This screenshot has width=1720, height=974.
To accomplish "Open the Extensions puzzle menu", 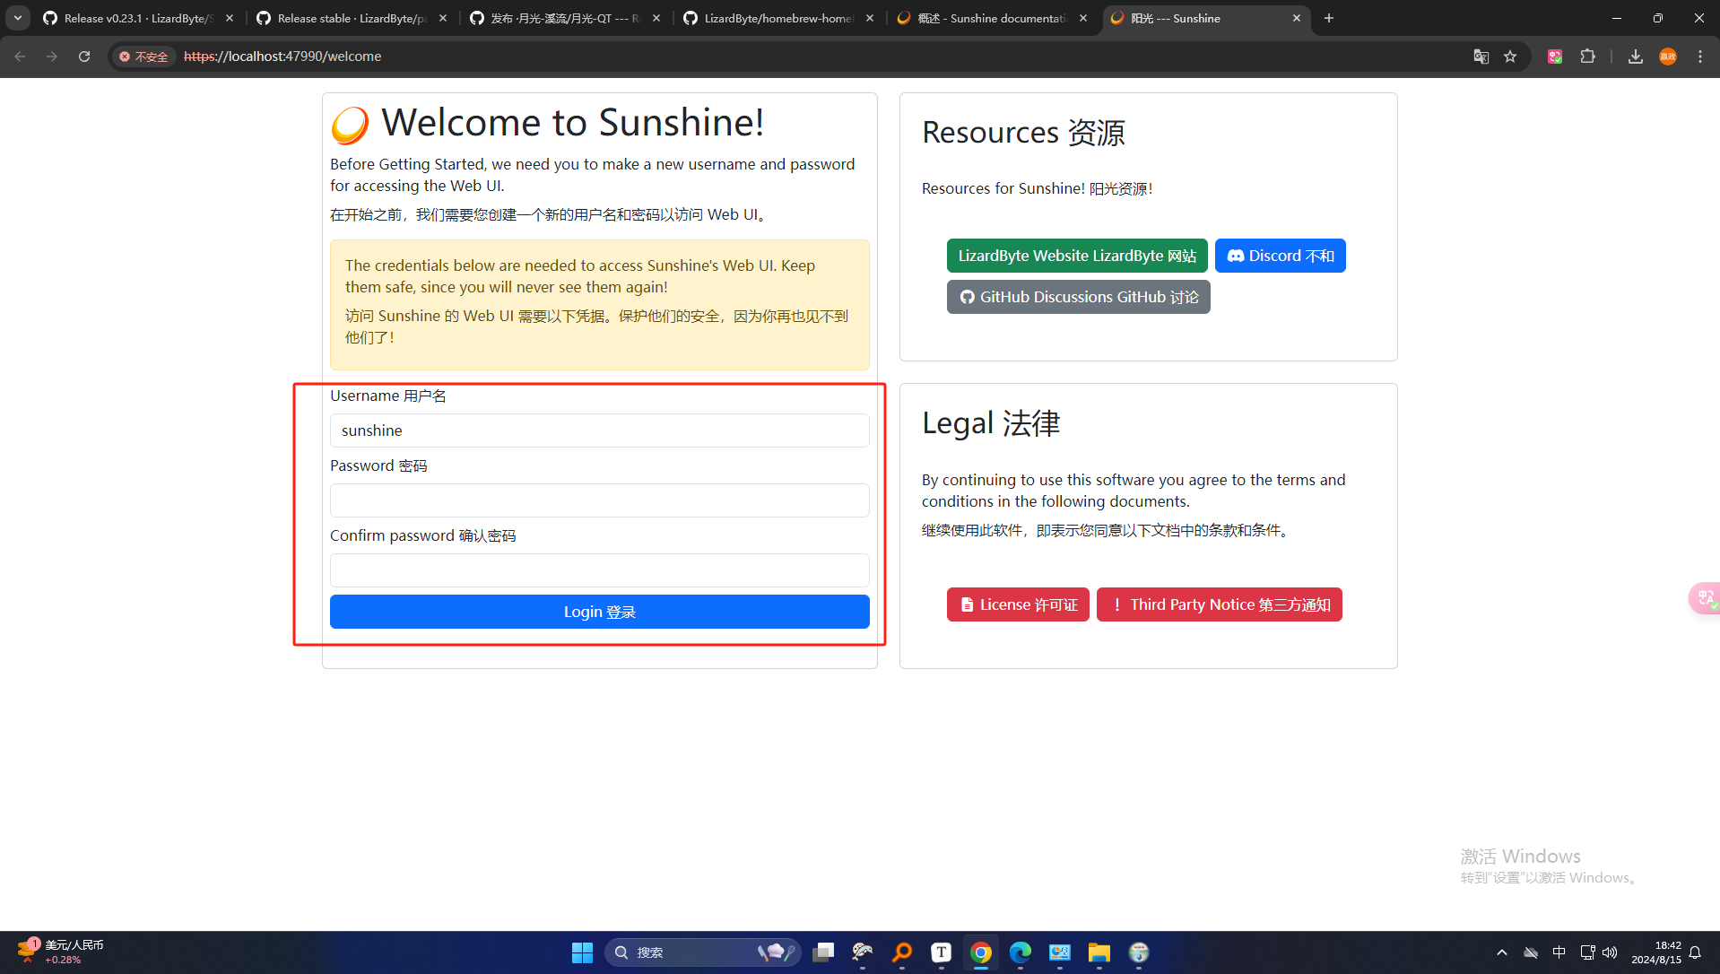I will (1587, 57).
